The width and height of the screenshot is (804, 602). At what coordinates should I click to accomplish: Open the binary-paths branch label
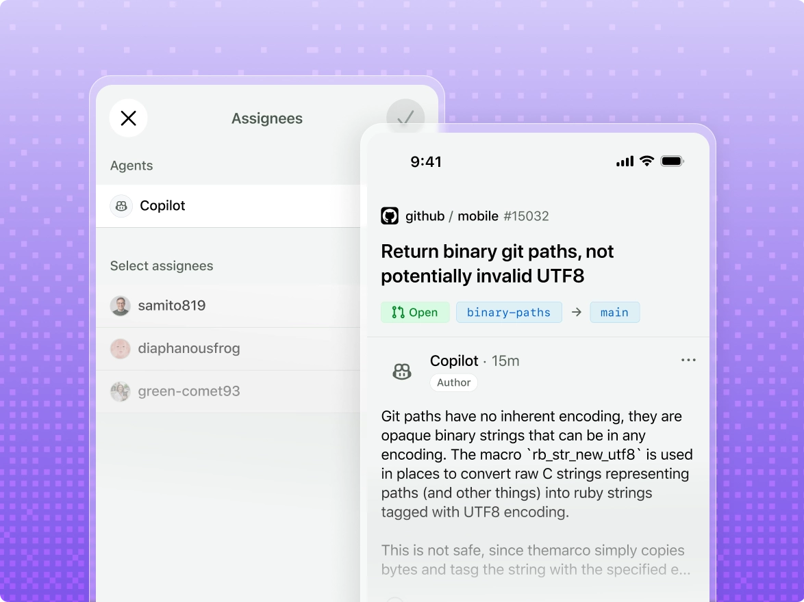click(x=509, y=312)
